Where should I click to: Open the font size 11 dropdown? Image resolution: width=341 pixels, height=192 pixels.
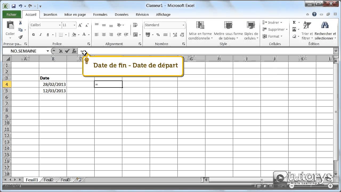pos(74,25)
